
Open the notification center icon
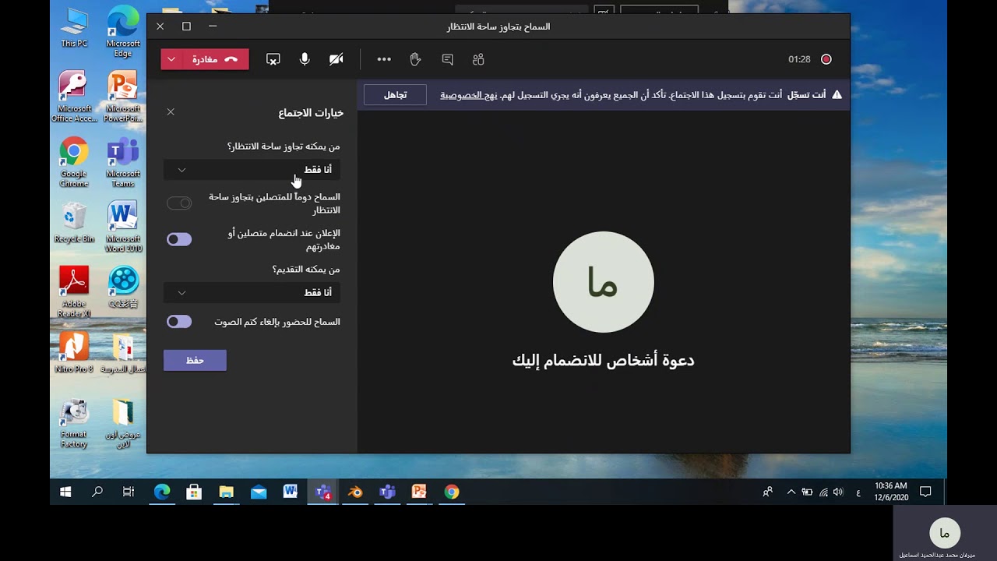coord(925,492)
